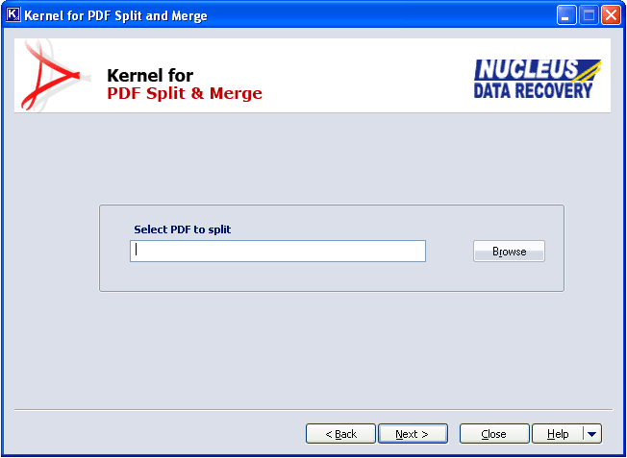Return to previous step with Back

coord(340,434)
